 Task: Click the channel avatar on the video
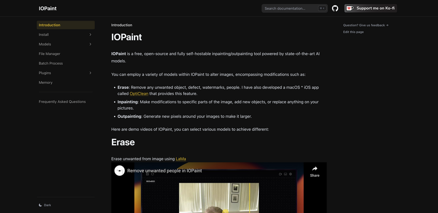coord(120,171)
